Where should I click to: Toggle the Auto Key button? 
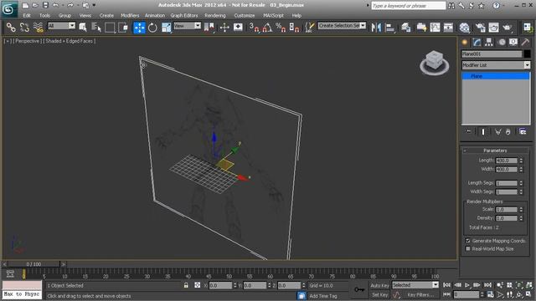(x=379, y=285)
